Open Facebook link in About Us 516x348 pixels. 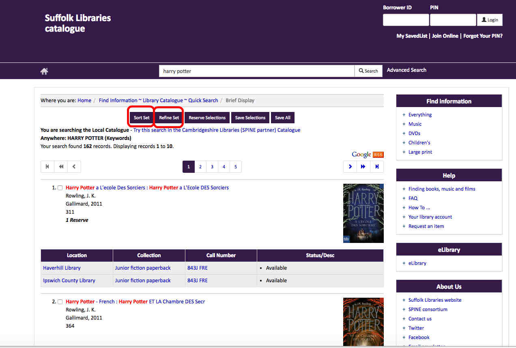click(x=419, y=337)
